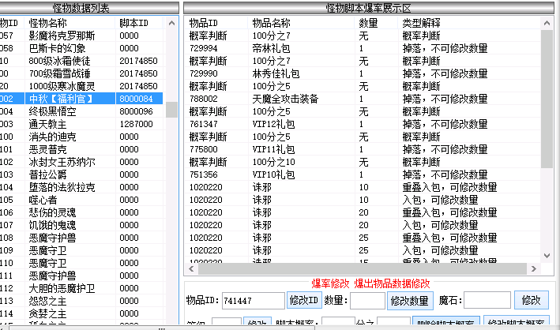This screenshot has width=560, height=330.
Task: Select monster 饥饿的鬼魂
Action: coord(52,225)
